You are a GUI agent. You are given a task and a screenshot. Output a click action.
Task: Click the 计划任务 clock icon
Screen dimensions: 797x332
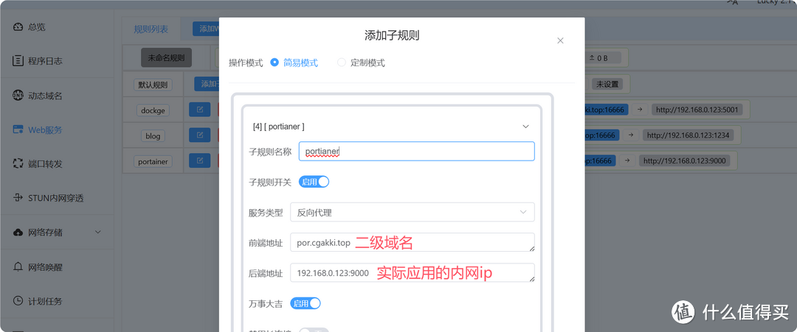(x=18, y=301)
